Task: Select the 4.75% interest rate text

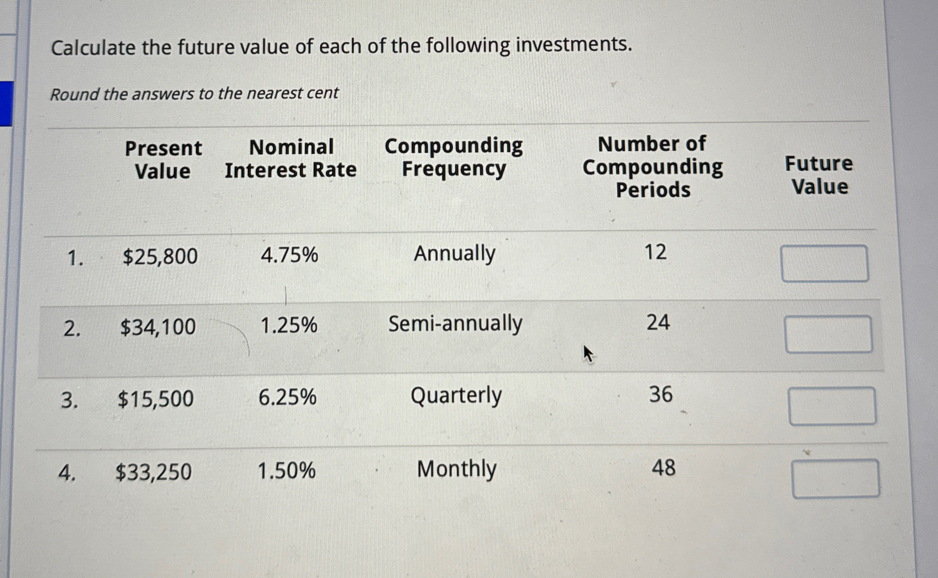Action: pos(289,255)
